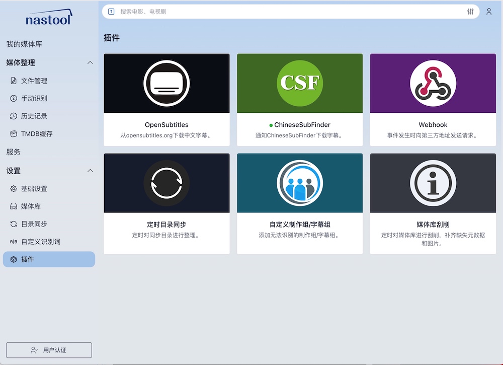Viewport: 503px width, 365px height.
Task: Click the user icon in 用户认证 button
Action: pos(34,350)
